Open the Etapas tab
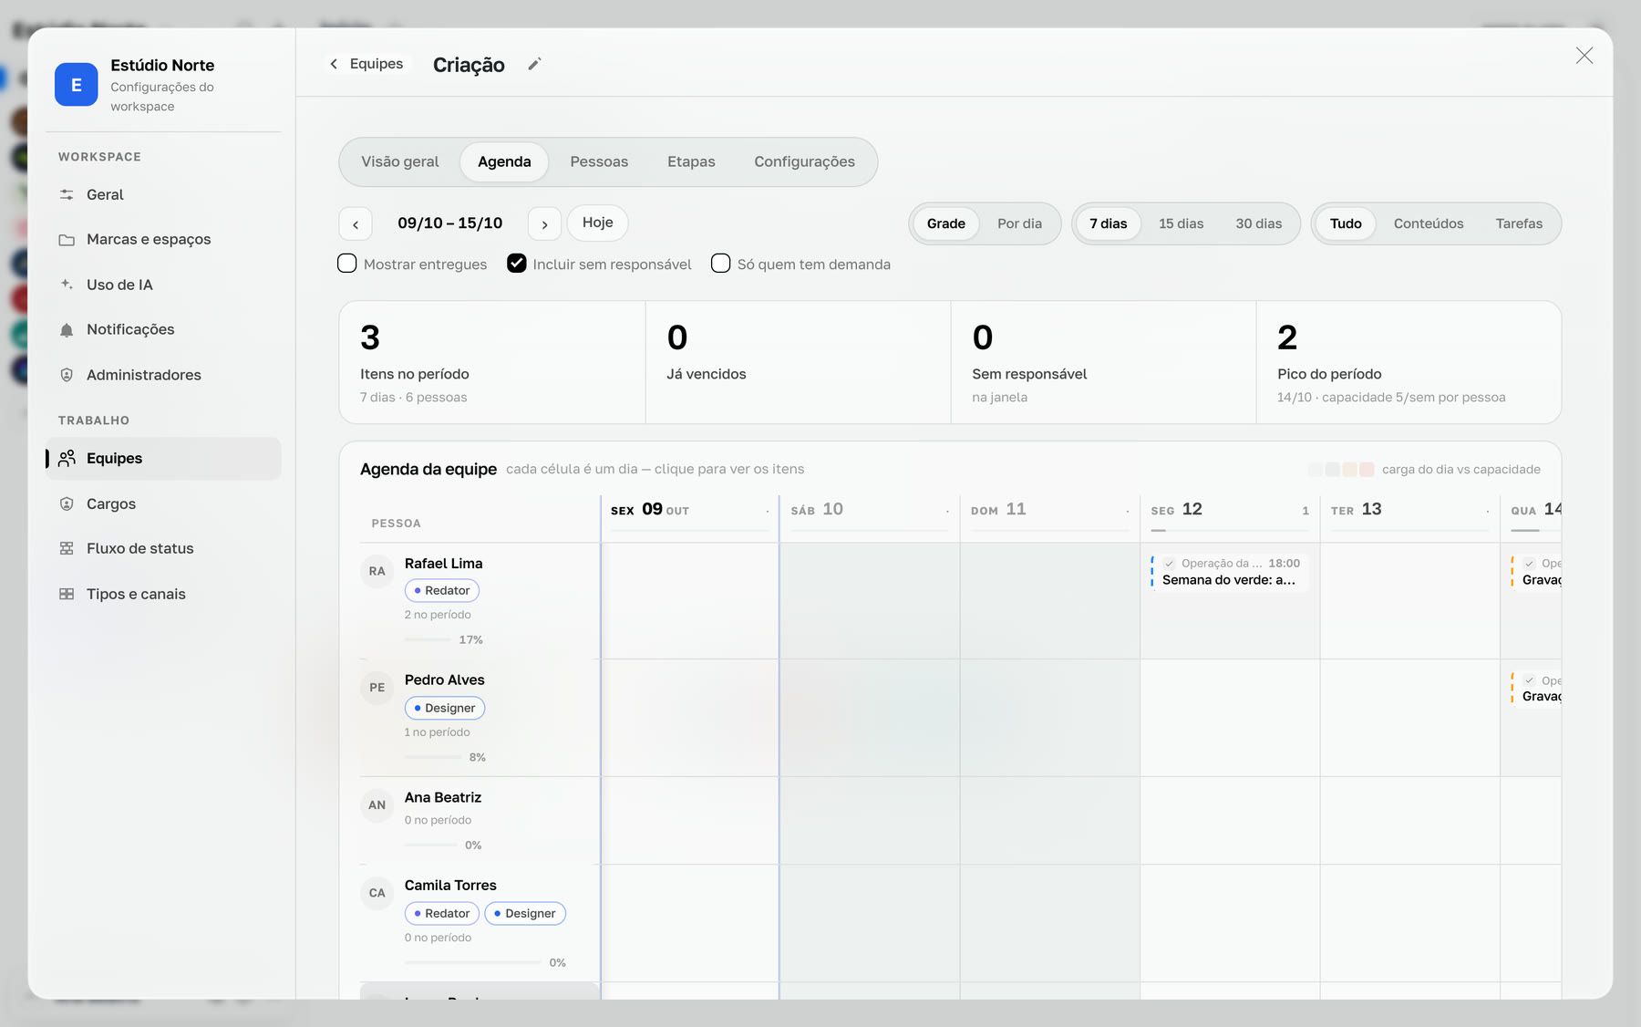Image resolution: width=1641 pixels, height=1027 pixels. (691, 161)
